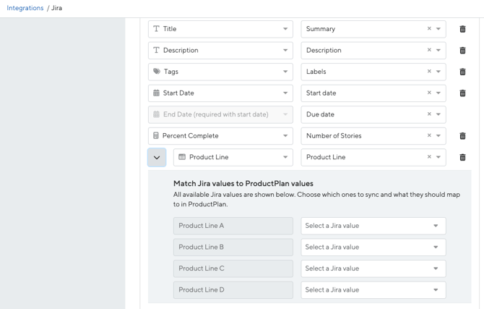Viewport: 484px width, 309px height.
Task: Click the Jira breadcrumb text
Action: pyautogui.click(x=56, y=8)
